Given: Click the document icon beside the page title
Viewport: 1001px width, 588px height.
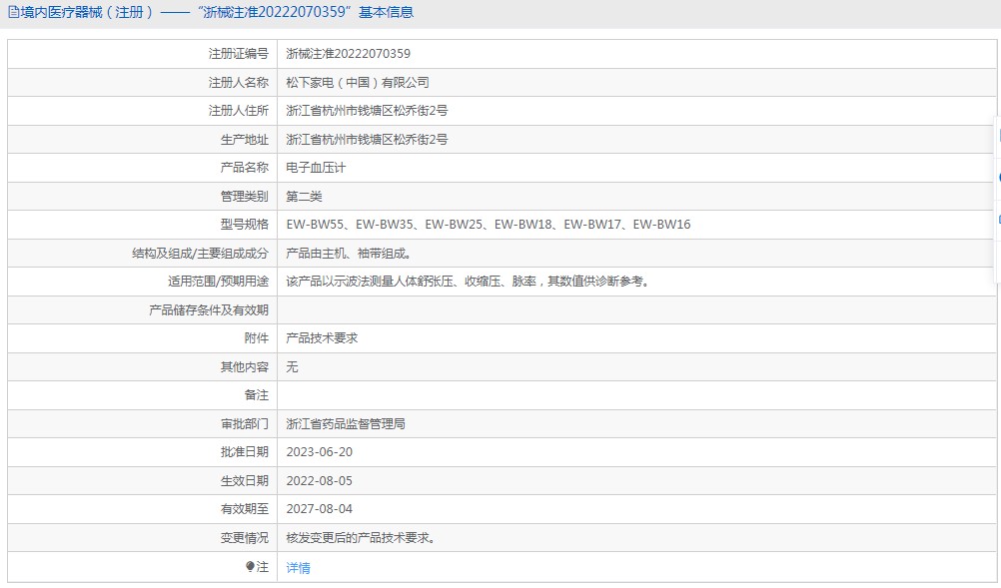Looking at the screenshot, I should (13, 12).
